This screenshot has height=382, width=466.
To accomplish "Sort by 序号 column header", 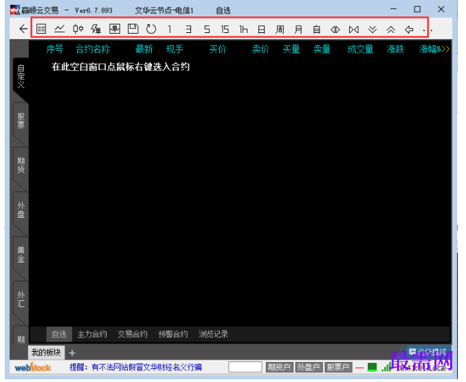I will tap(55, 49).
